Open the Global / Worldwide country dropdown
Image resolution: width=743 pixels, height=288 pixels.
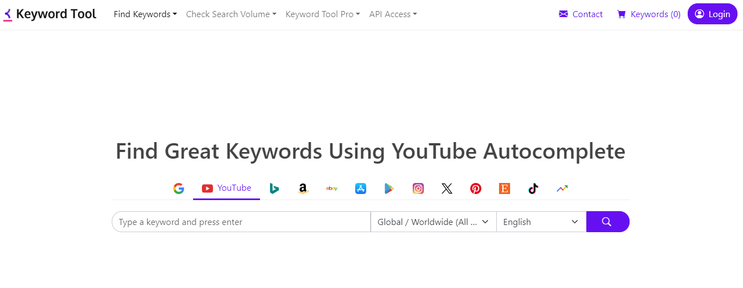pyautogui.click(x=433, y=222)
